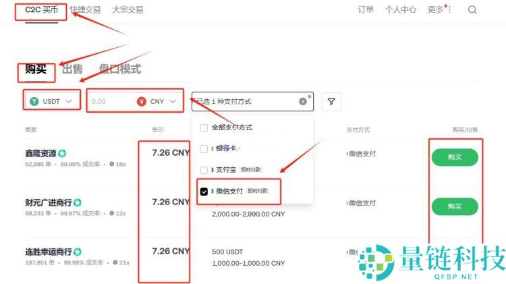Click 7.26 CNY price for 连胜幸运商行

(x=171, y=251)
